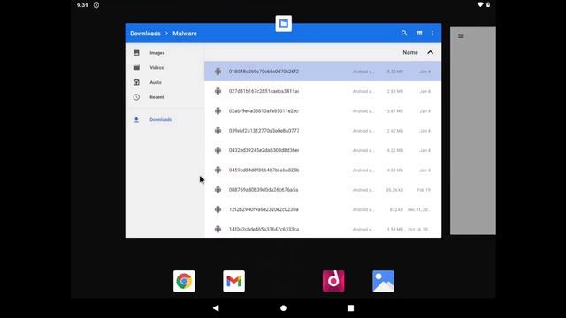The image size is (566, 318).
Task: Click Android icon of 027d81b file
Action: [218, 91]
